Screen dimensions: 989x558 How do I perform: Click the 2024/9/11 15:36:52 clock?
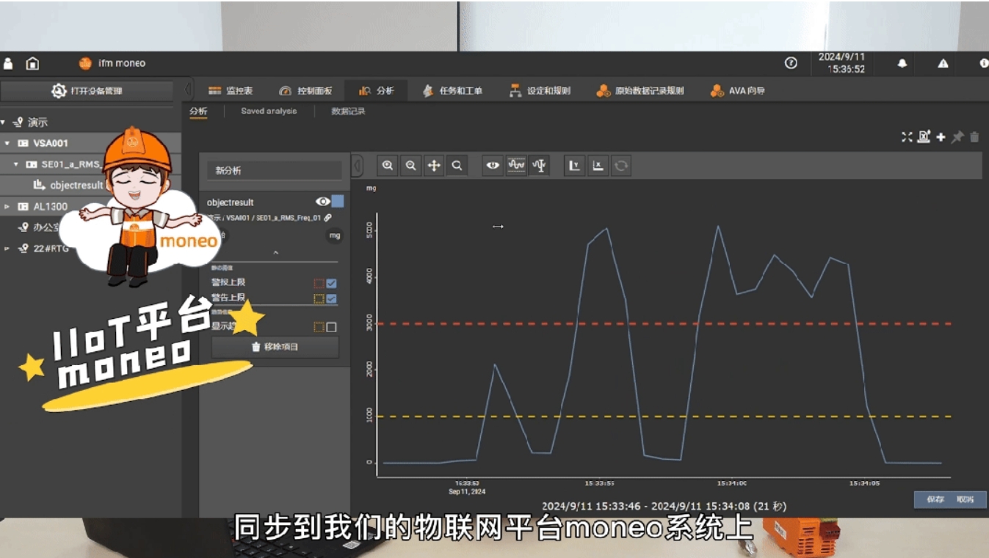[842, 63]
